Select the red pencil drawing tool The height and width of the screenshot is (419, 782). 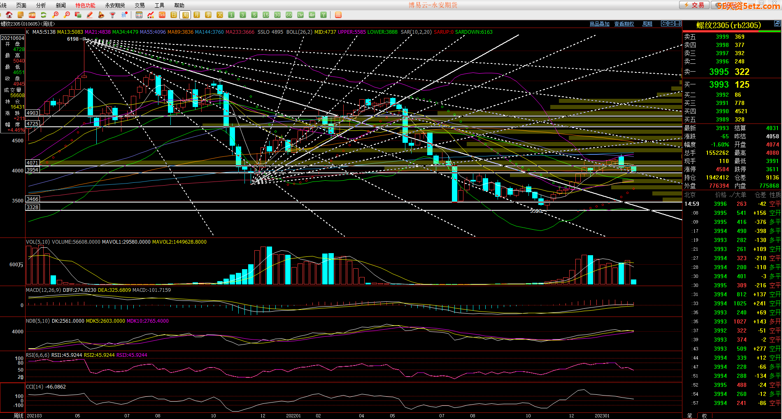pos(90,15)
